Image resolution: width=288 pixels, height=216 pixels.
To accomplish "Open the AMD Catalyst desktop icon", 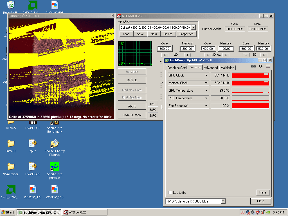I will coord(33,5).
